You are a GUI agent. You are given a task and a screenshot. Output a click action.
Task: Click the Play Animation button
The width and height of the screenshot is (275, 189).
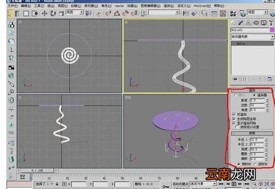click(234, 184)
